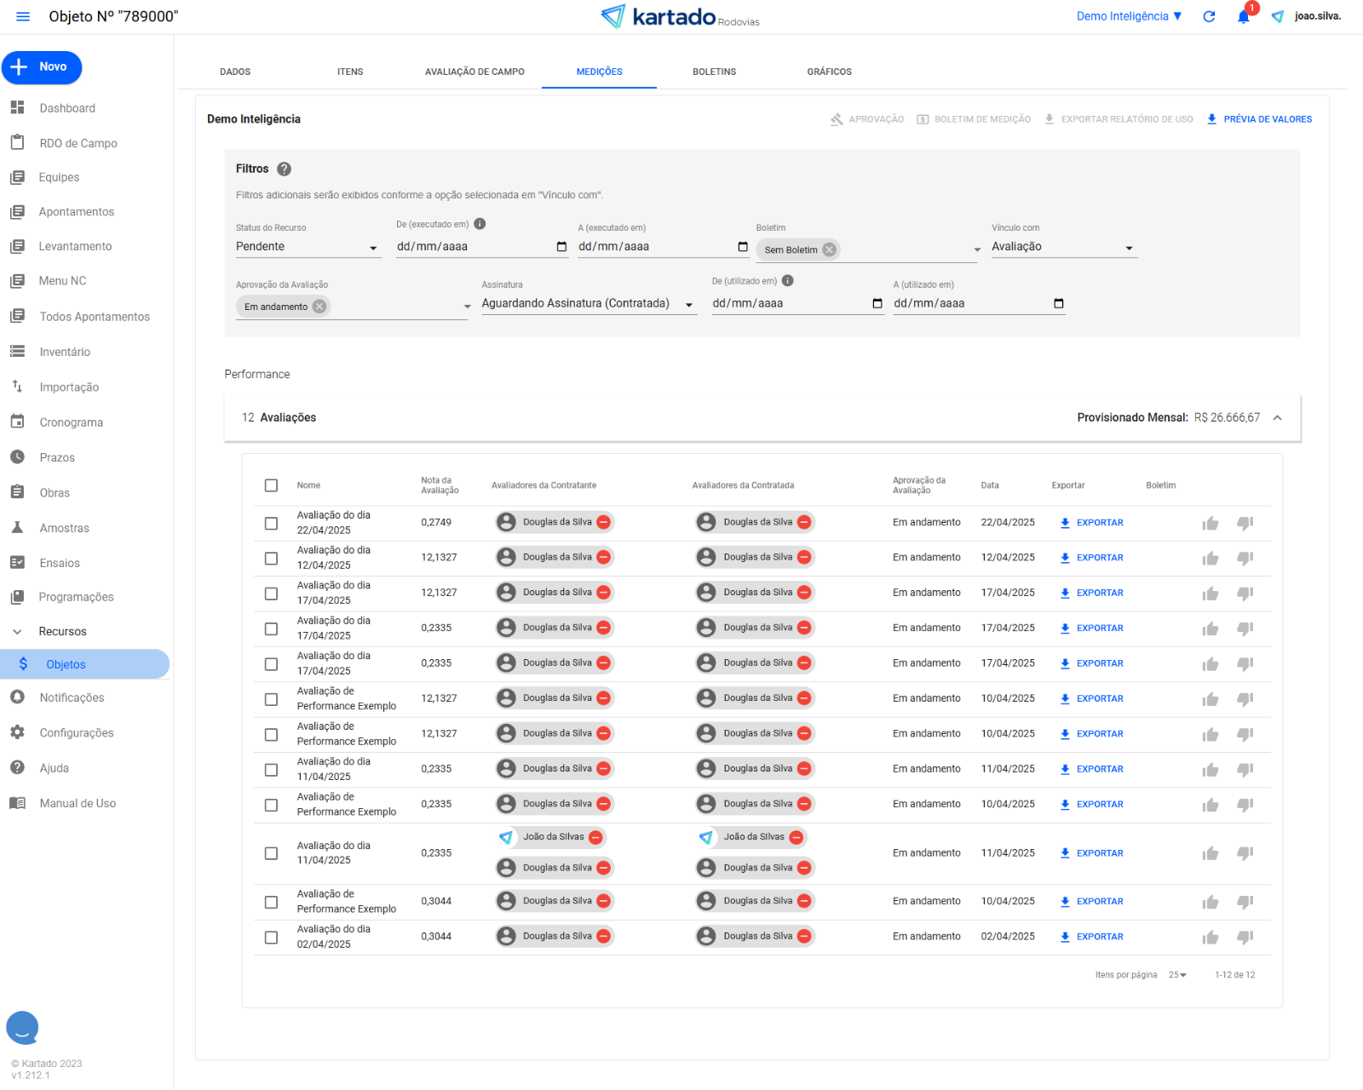The height and width of the screenshot is (1090, 1363).
Task: Check the 'Avaliação do dia 22/04/2025' row checkbox
Action: tap(271, 524)
